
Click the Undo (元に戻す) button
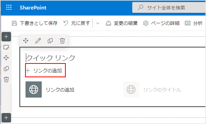pos(77,23)
